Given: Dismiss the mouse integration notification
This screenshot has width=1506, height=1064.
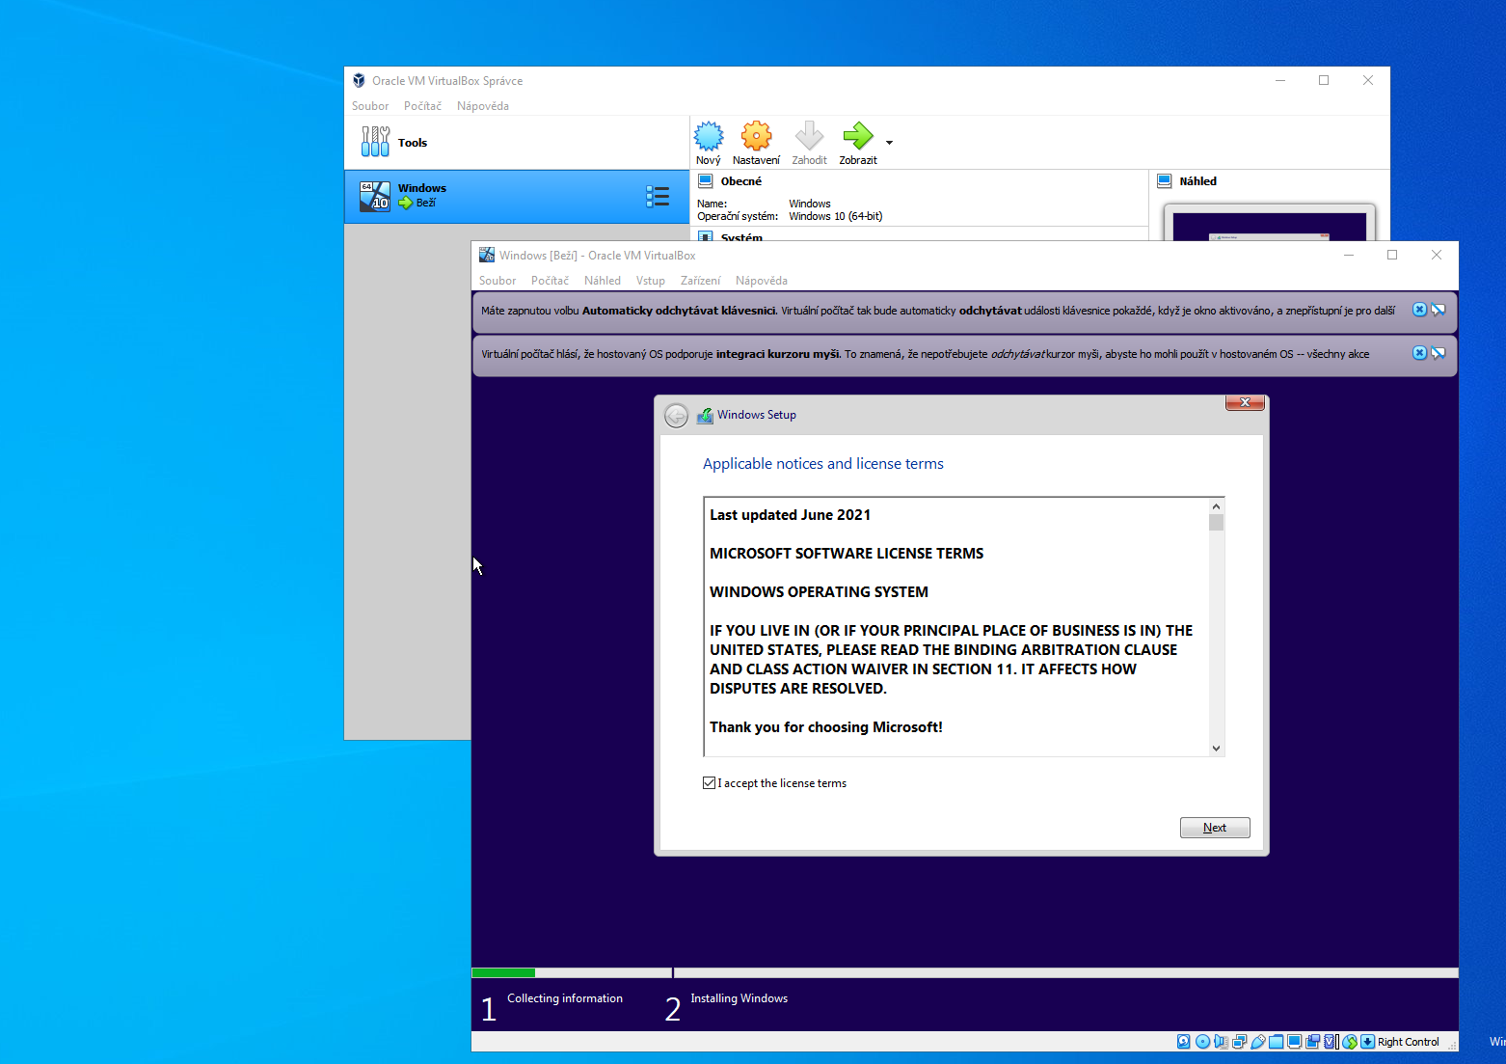Looking at the screenshot, I should click(x=1419, y=353).
